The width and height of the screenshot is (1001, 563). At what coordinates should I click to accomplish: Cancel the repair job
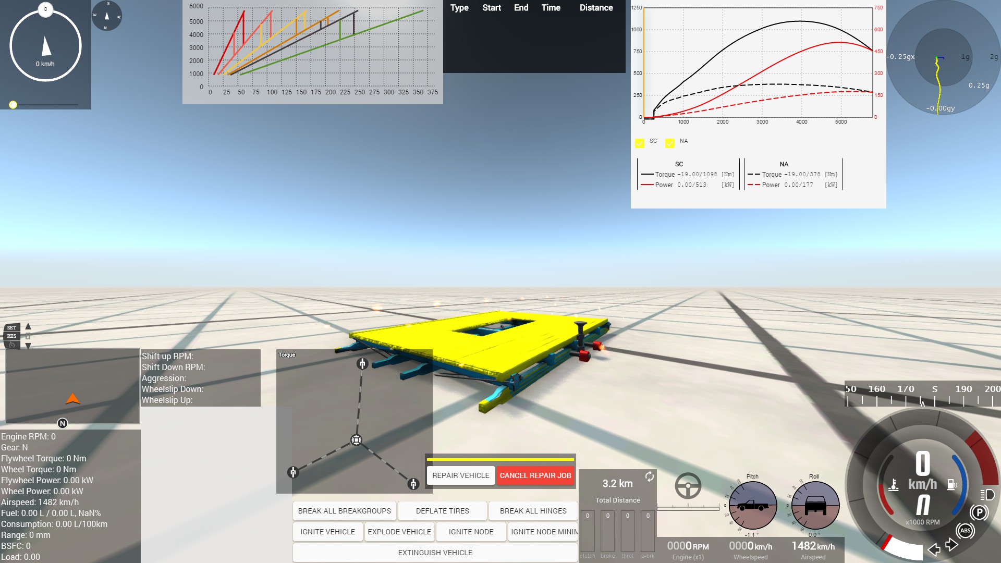535,475
